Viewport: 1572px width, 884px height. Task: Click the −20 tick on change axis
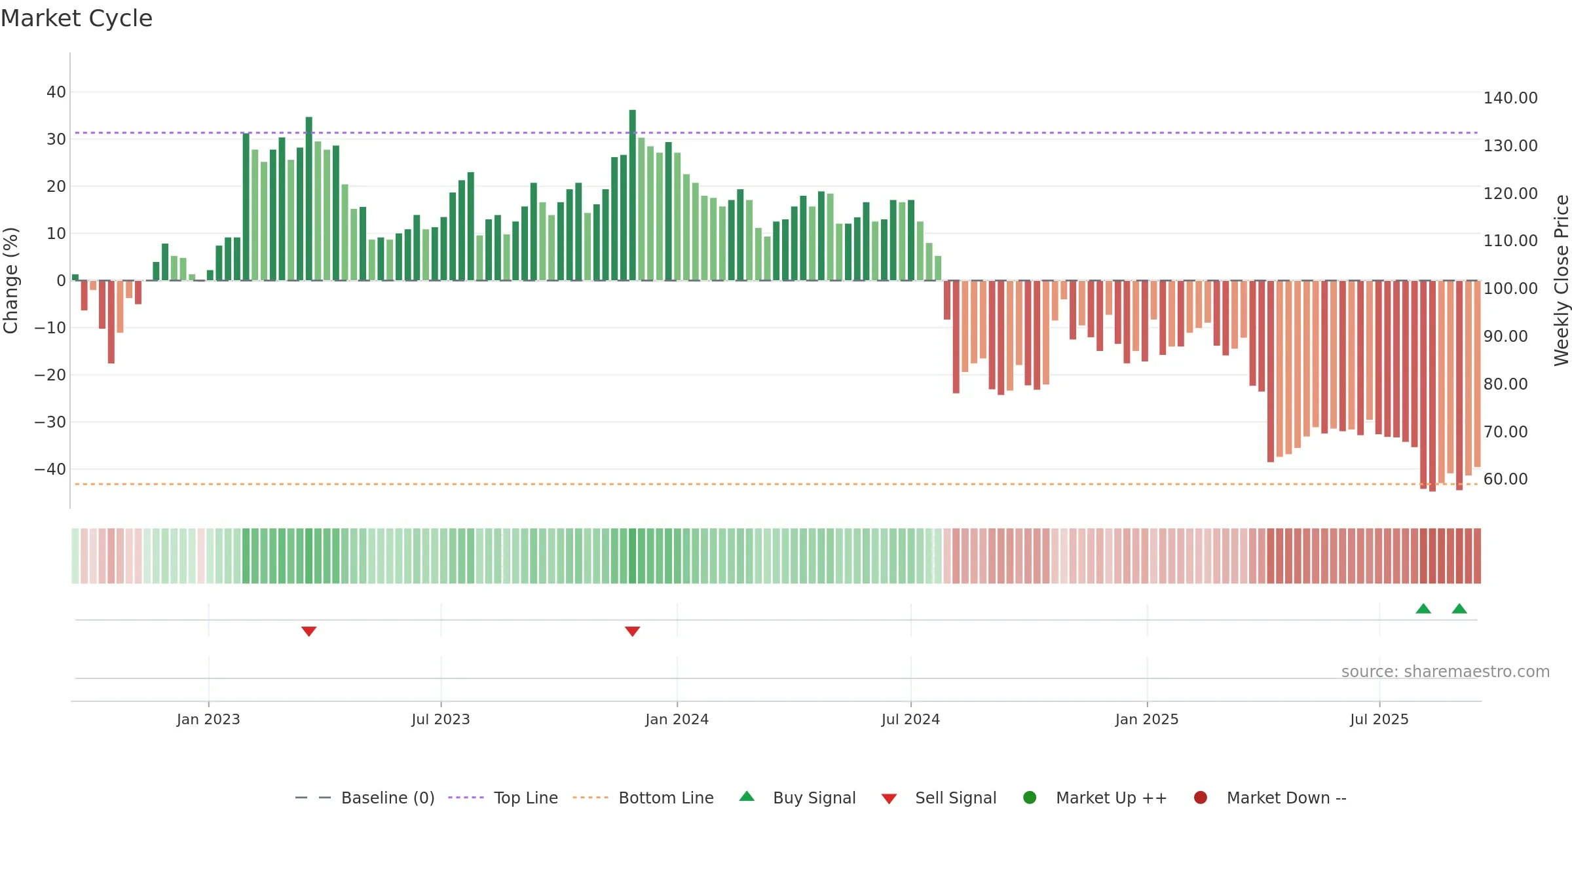(x=50, y=375)
